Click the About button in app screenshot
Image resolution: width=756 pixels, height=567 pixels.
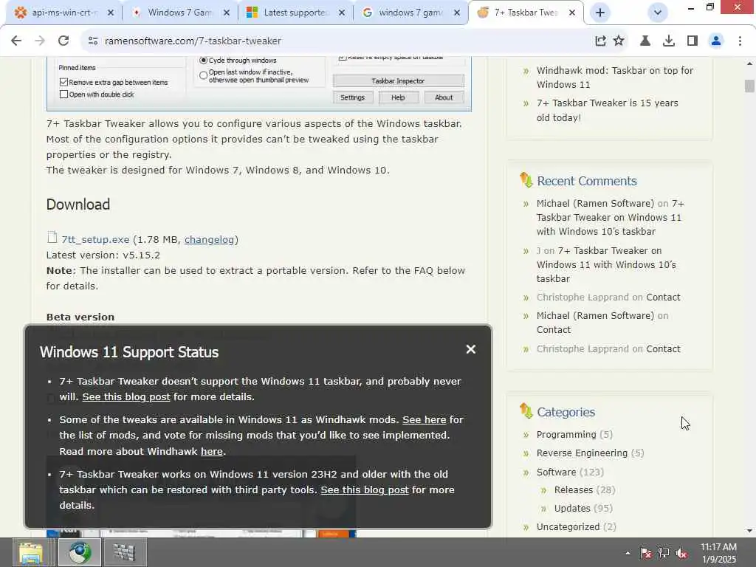(444, 97)
